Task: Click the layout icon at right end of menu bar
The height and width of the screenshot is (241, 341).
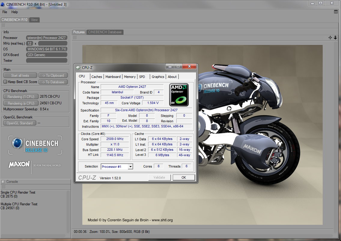Action: (x=336, y=12)
